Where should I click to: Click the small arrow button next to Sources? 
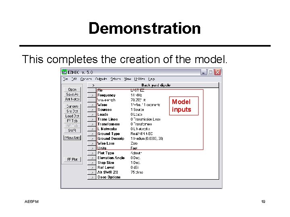pyautogui.click(x=92, y=110)
